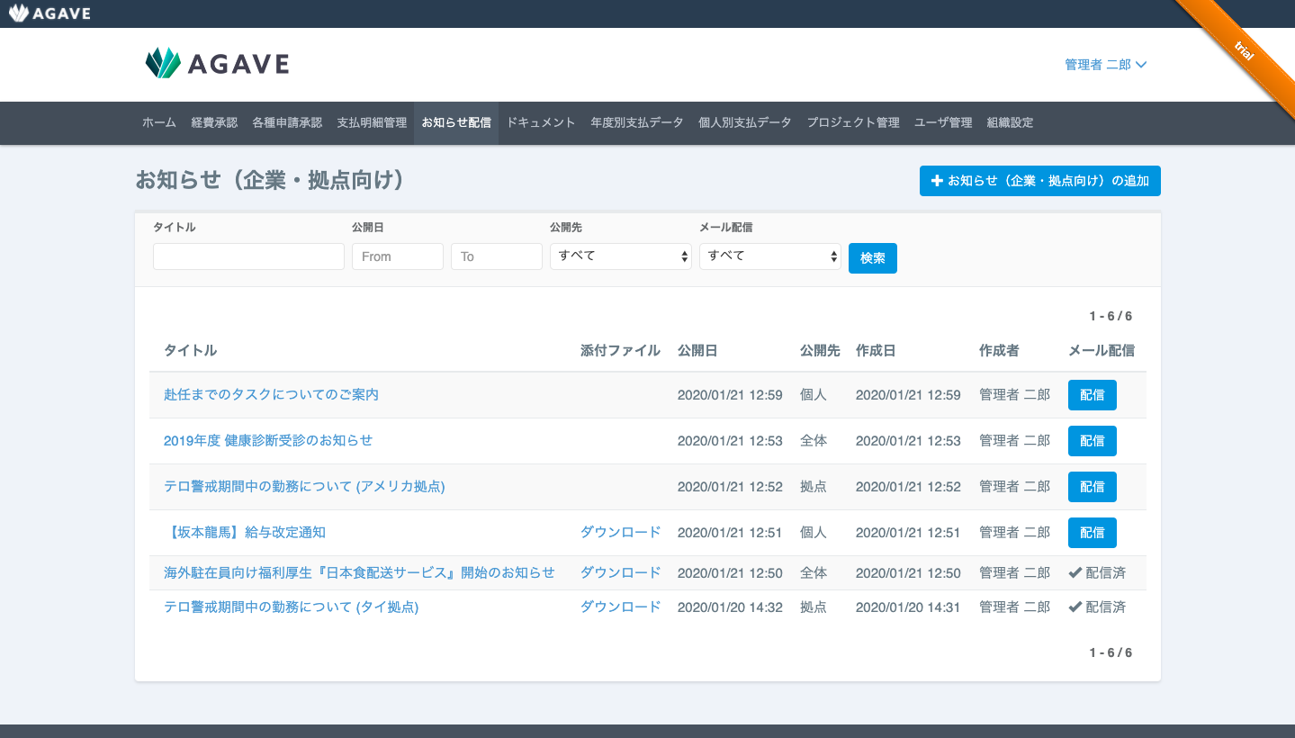Open 海外駐在員向け福利厚生 日本食配送サービス notice

point(359,573)
